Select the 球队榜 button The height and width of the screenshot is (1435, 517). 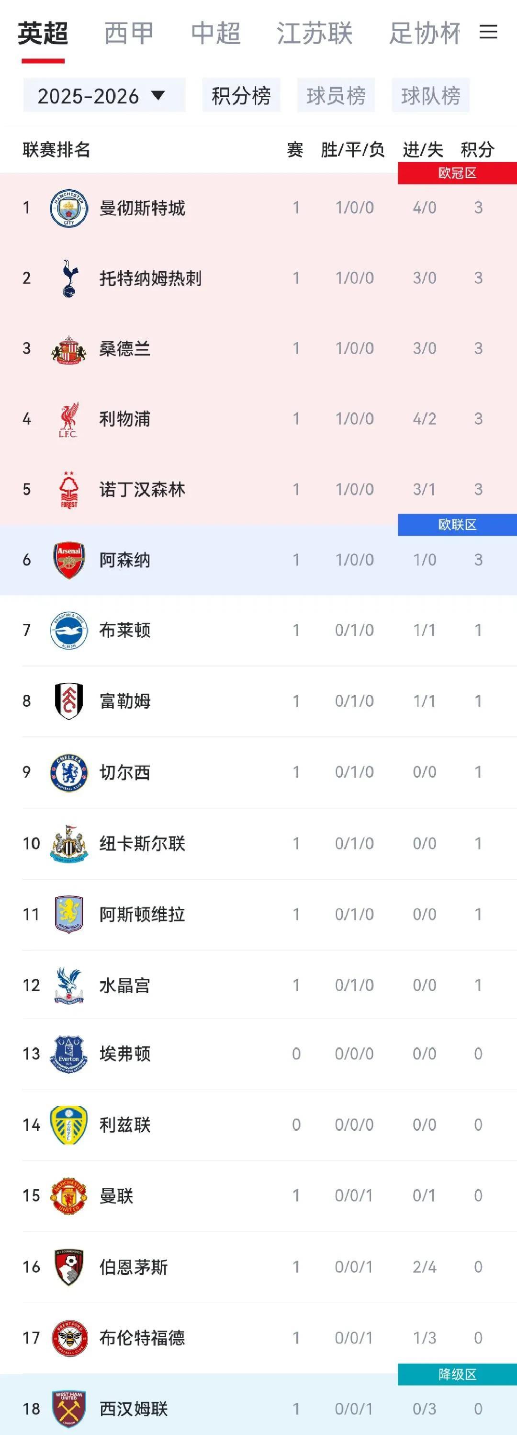point(430,96)
